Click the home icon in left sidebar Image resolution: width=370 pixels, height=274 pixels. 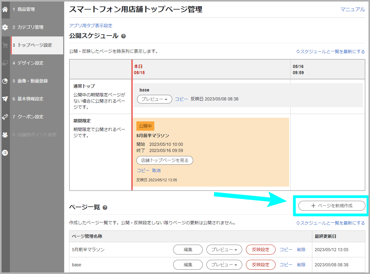[x=5, y=10]
